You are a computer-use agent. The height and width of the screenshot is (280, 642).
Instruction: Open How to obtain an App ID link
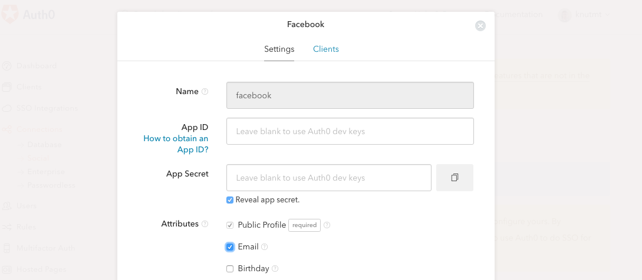tap(176, 144)
